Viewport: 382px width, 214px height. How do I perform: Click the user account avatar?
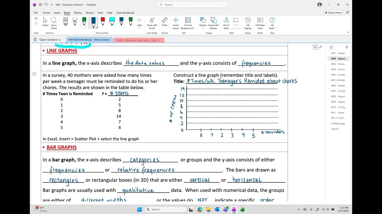click(320, 5)
